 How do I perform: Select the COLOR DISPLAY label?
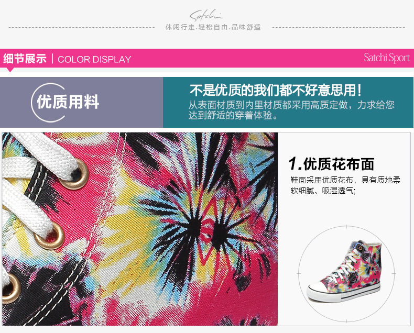click(x=94, y=59)
